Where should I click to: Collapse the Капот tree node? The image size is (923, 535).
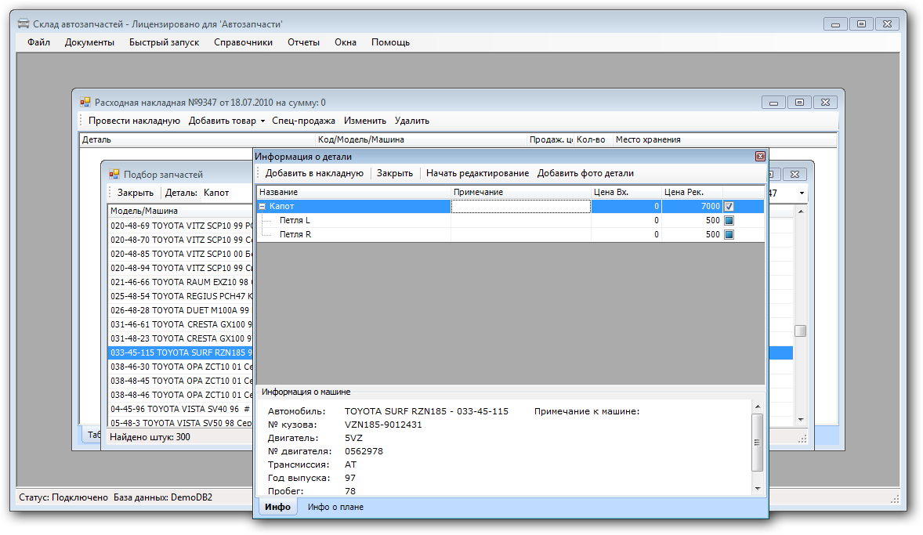pos(262,207)
